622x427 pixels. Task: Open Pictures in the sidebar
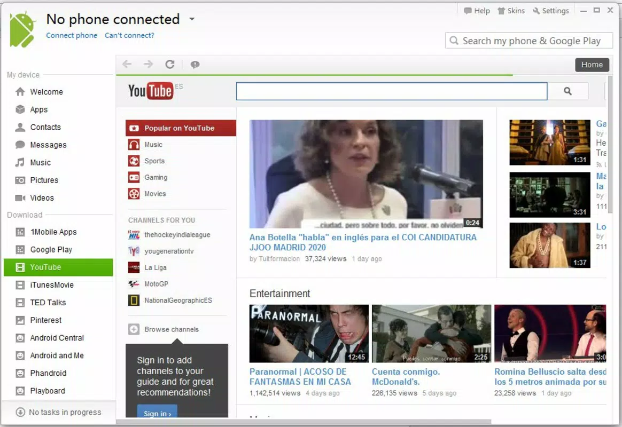click(x=58, y=180)
